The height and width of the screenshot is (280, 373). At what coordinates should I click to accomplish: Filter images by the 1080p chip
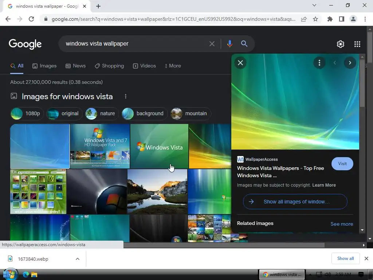tap(27, 114)
